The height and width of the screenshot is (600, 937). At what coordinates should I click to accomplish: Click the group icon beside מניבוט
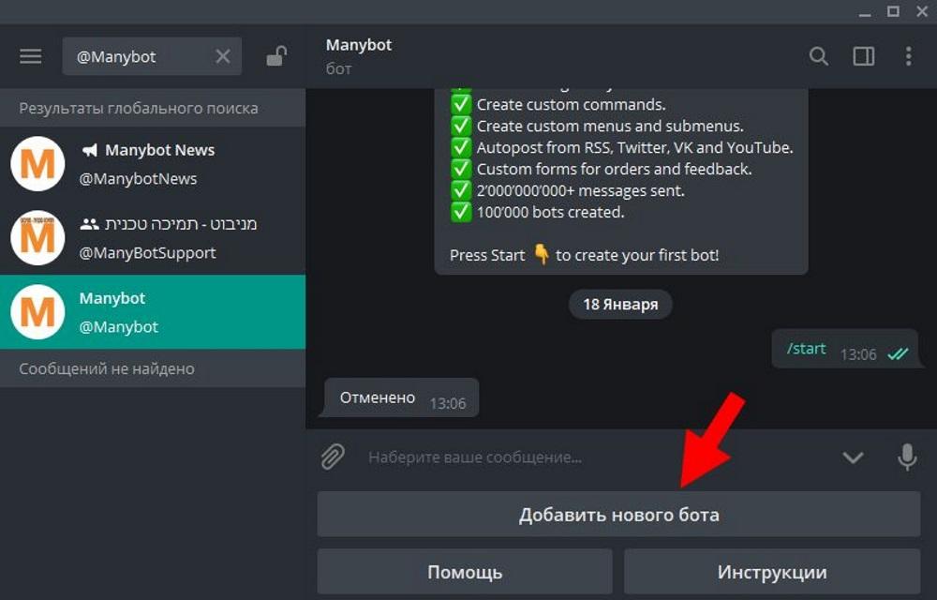[x=90, y=224]
